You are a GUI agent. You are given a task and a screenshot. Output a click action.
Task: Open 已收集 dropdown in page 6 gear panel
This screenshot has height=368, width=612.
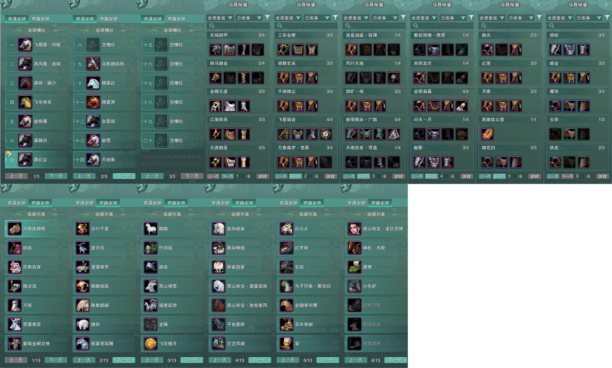coord(589,18)
